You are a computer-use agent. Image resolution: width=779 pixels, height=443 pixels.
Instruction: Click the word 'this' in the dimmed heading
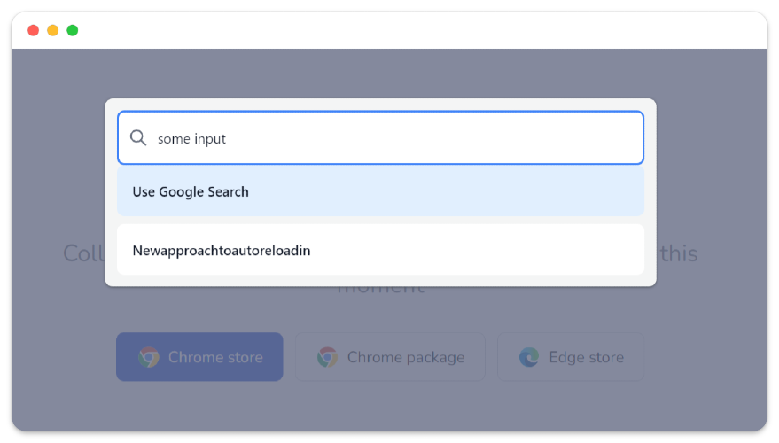point(679,253)
